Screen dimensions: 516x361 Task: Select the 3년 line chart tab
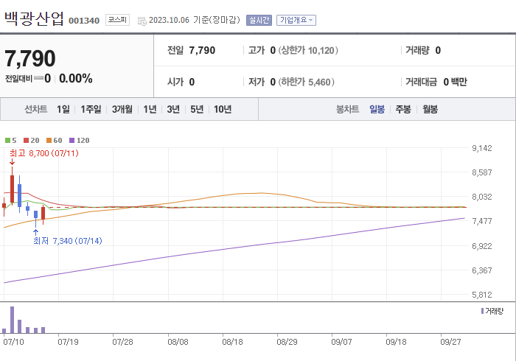click(173, 109)
